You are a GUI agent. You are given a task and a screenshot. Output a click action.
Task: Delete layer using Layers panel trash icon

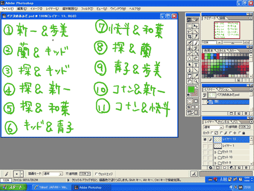click(x=246, y=168)
